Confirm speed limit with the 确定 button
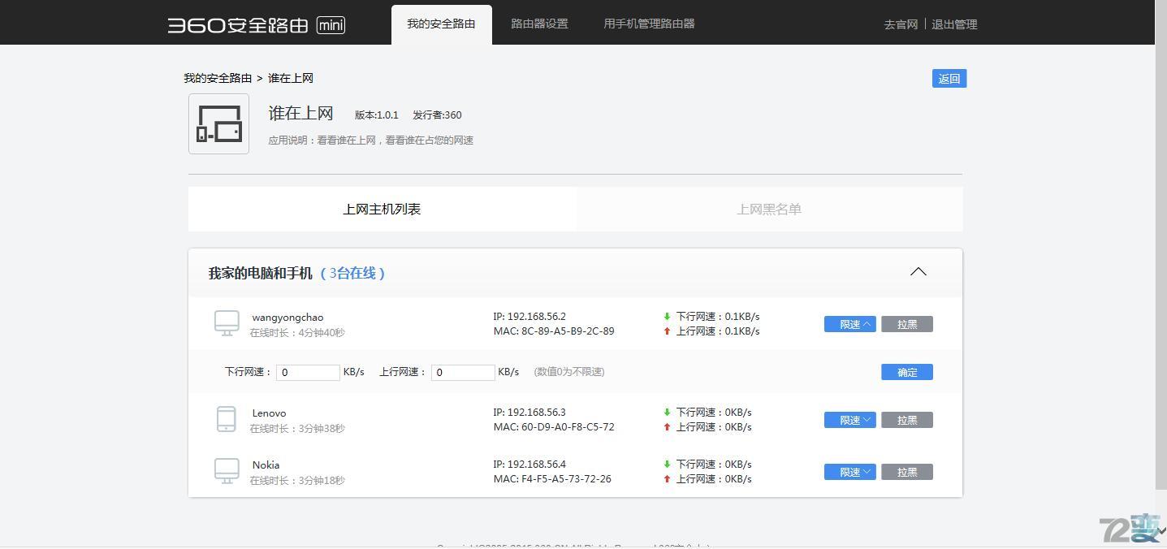The image size is (1167, 549). (906, 371)
